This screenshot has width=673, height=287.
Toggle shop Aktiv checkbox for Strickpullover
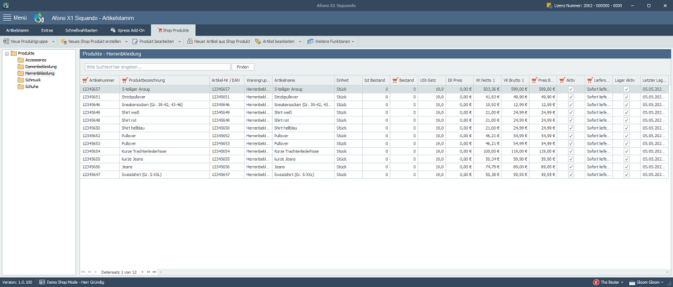pyautogui.click(x=571, y=97)
